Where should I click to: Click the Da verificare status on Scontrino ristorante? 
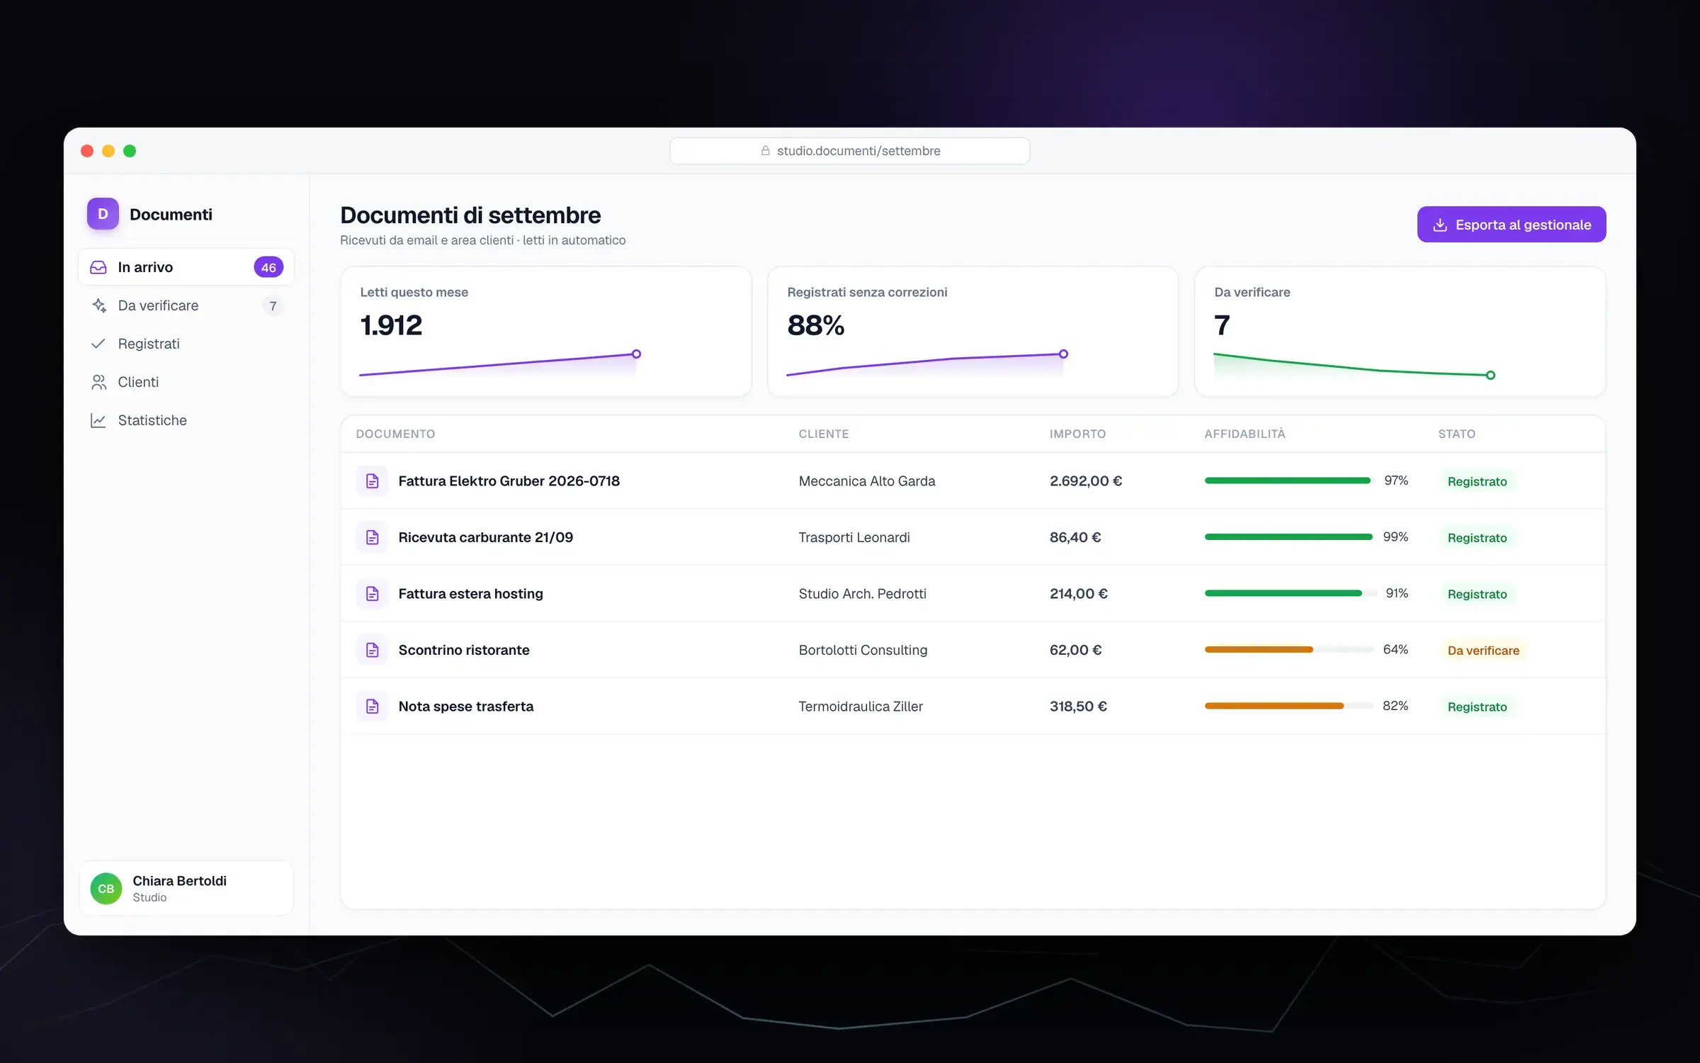pos(1483,651)
